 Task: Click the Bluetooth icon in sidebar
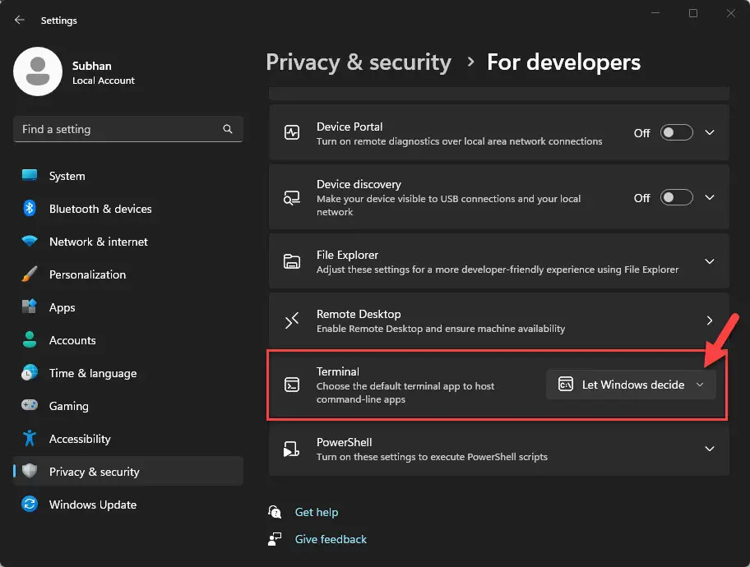point(30,209)
